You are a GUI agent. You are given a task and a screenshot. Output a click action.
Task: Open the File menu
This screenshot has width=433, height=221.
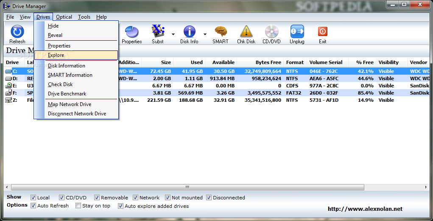10,17
